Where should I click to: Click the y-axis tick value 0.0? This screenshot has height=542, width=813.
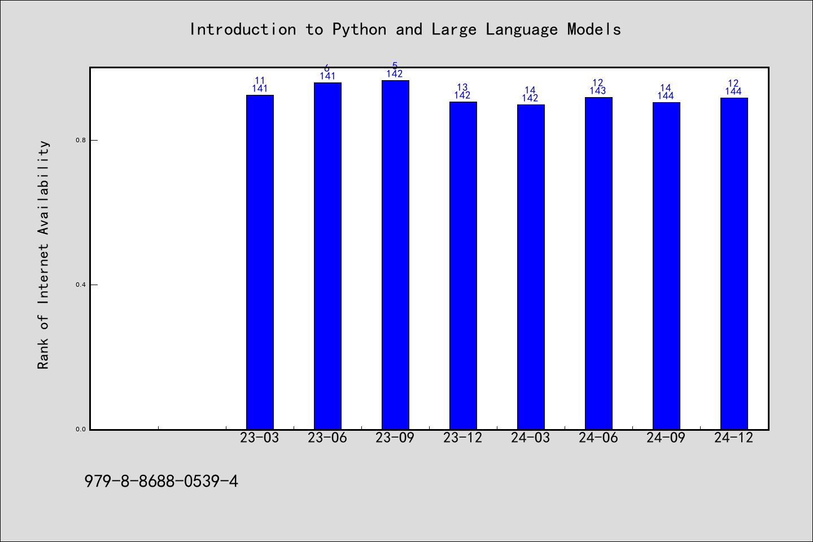[x=81, y=429]
